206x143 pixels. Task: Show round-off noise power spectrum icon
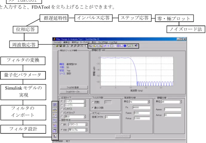(131, 46)
